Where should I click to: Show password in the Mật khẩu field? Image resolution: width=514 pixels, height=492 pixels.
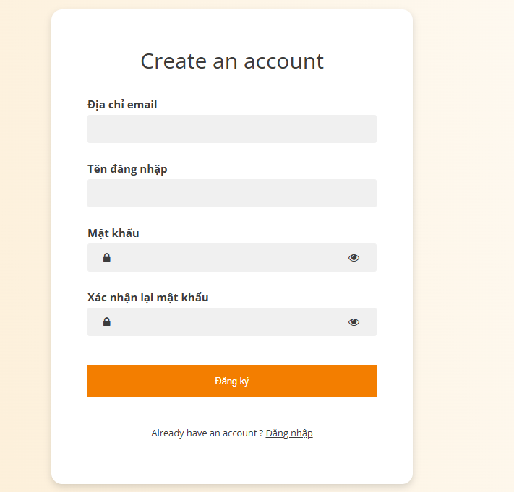click(354, 258)
